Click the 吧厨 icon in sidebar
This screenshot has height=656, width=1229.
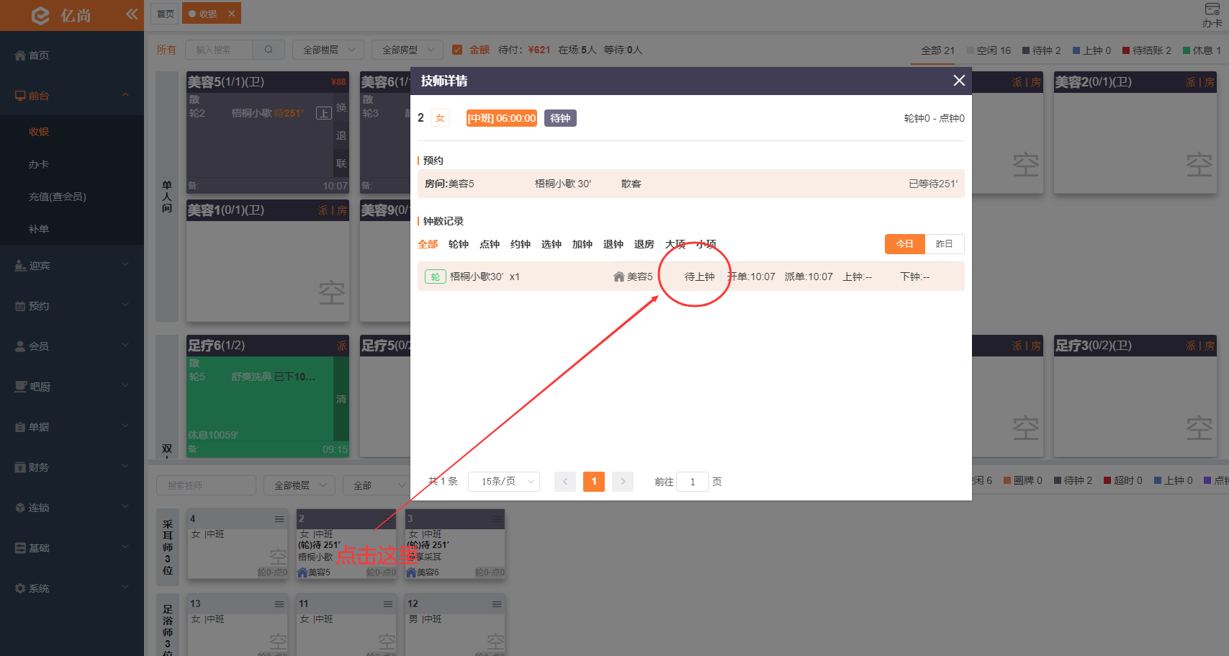coord(20,387)
